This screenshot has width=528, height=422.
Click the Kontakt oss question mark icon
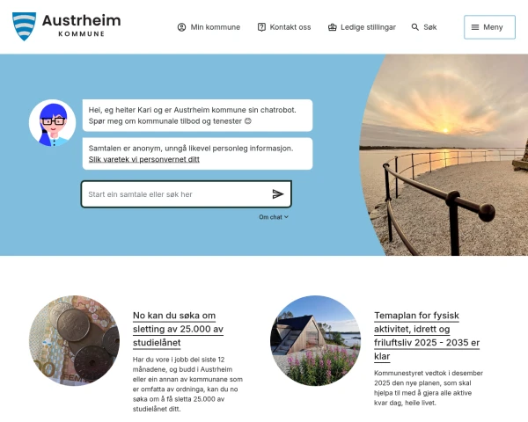click(x=261, y=27)
